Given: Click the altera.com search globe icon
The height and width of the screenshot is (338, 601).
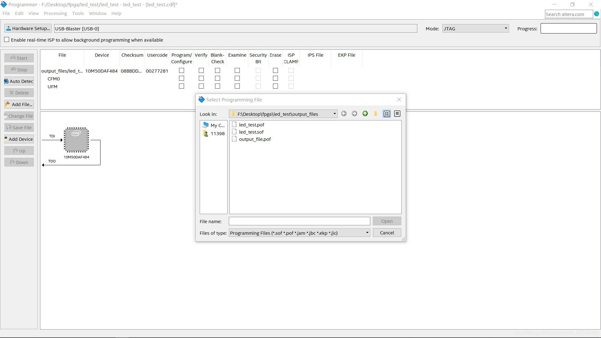Looking at the screenshot, I should click(597, 14).
